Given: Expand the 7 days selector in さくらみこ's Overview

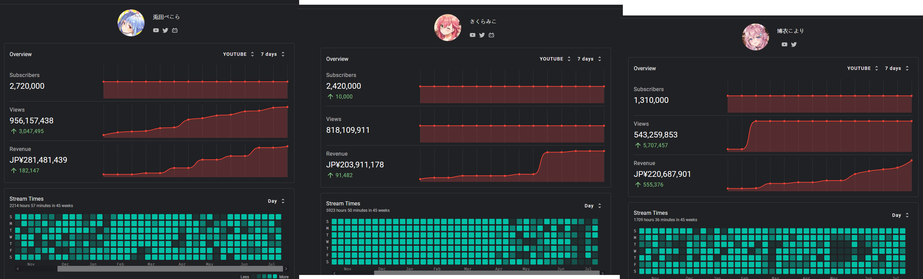Looking at the screenshot, I should (x=590, y=59).
